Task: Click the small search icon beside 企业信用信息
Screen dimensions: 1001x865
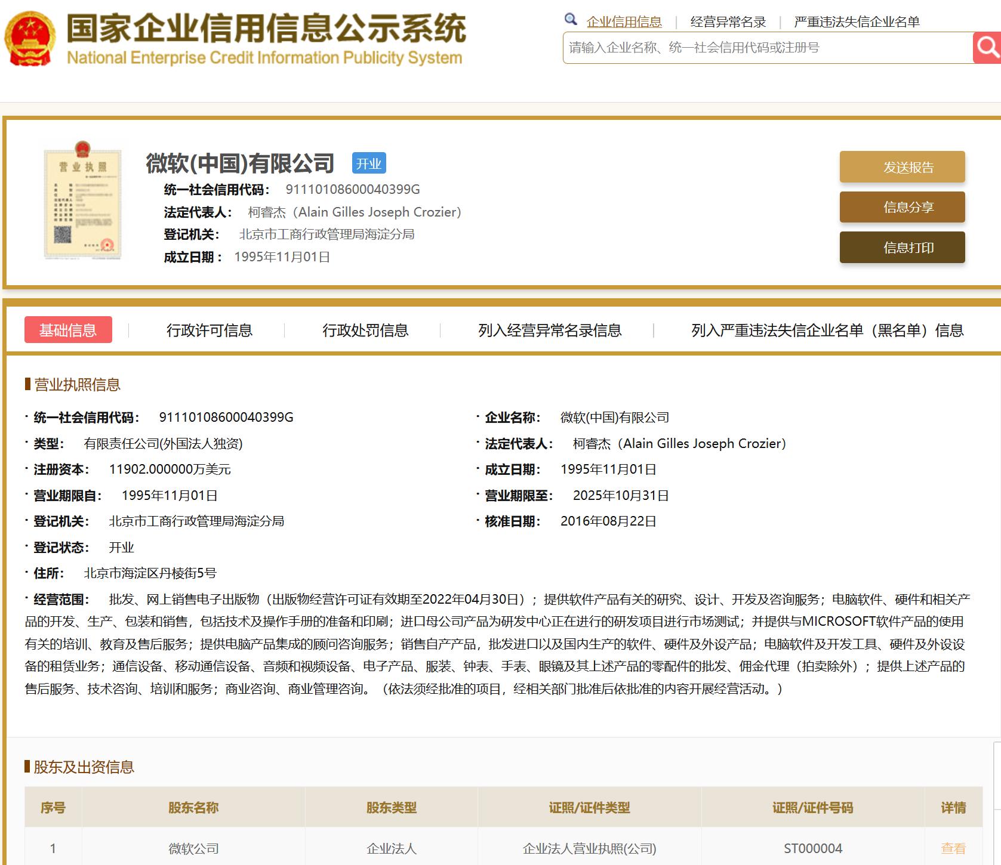Action: tap(570, 18)
